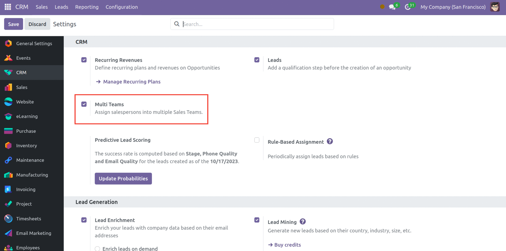Click the arrow beside Manage Recurring Plans

click(98, 82)
